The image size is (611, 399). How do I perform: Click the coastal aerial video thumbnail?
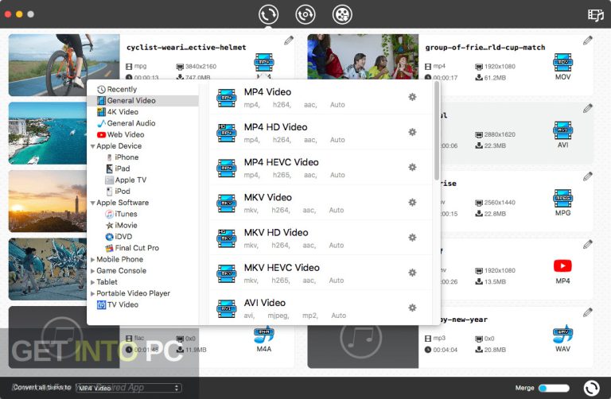click(48, 133)
